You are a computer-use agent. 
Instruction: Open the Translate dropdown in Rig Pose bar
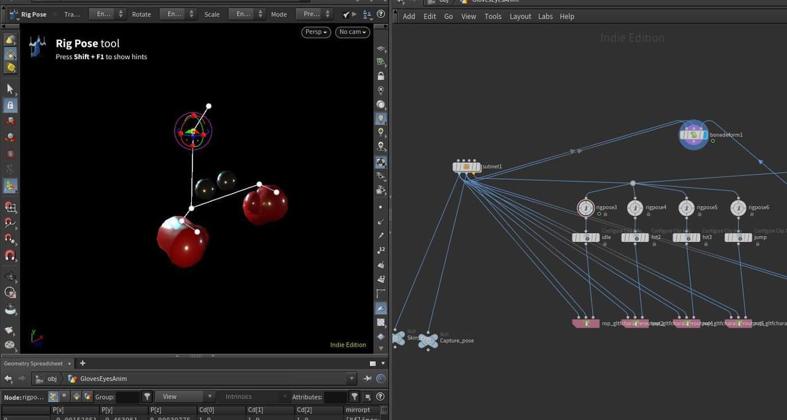coord(107,14)
